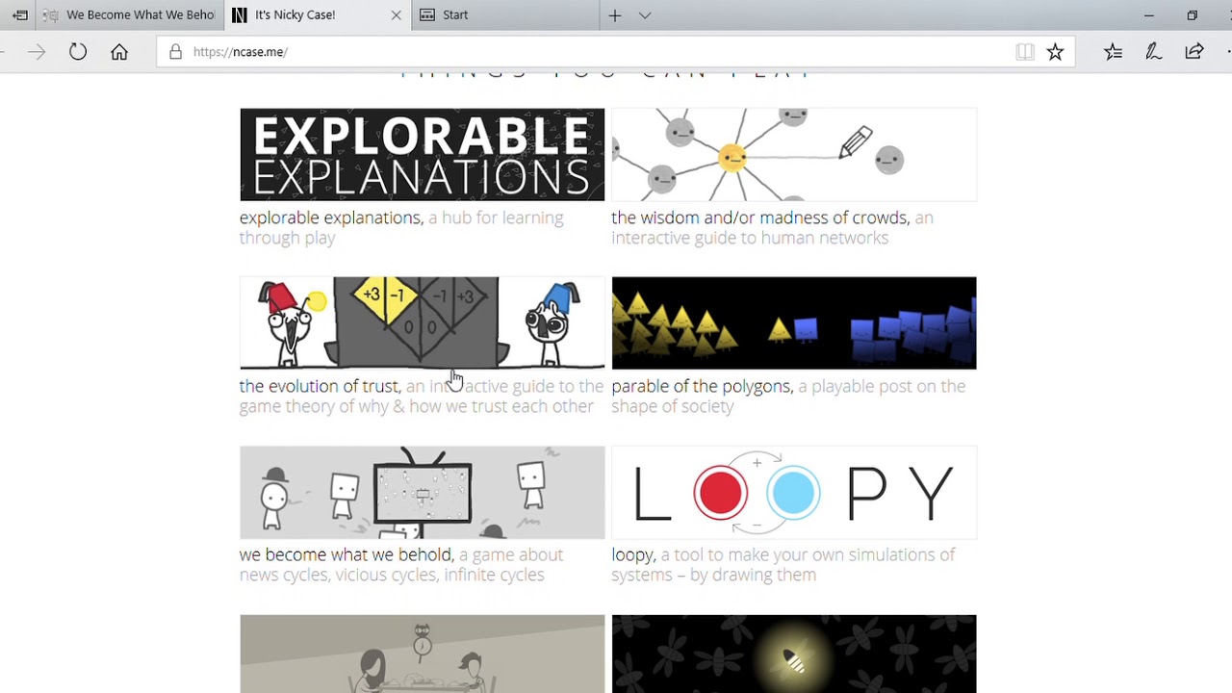Click the set-tabs-aside icon
This screenshot has width=1232, height=693.
(x=20, y=15)
